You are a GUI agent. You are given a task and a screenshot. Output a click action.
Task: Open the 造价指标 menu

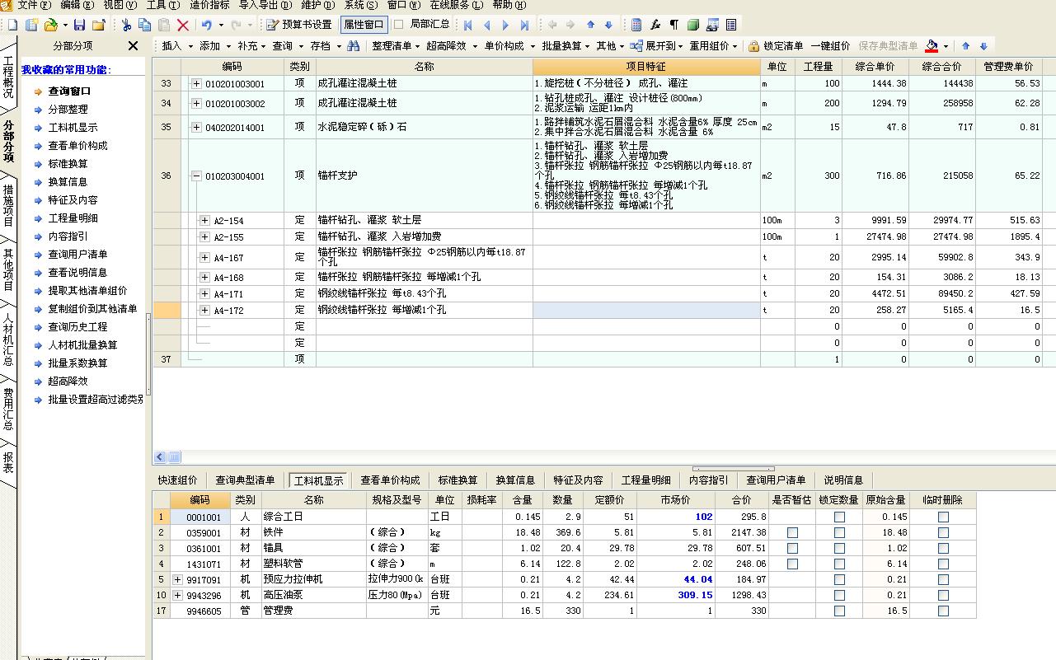click(210, 5)
